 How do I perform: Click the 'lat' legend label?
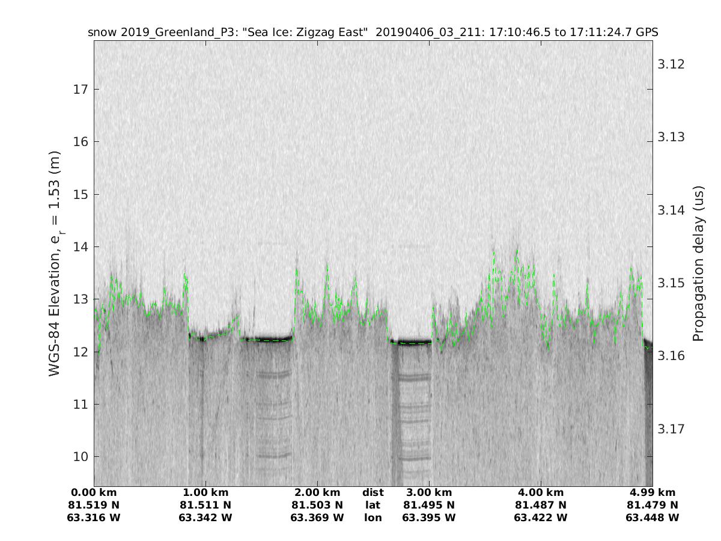(373, 505)
